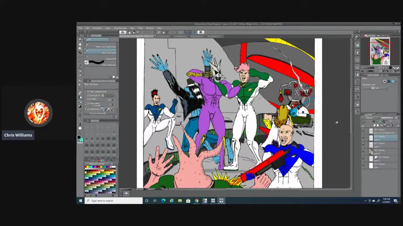Screen dimensions: 403x226
Task: Open sub tool detail wrench icon
Action: tap(117, 117)
